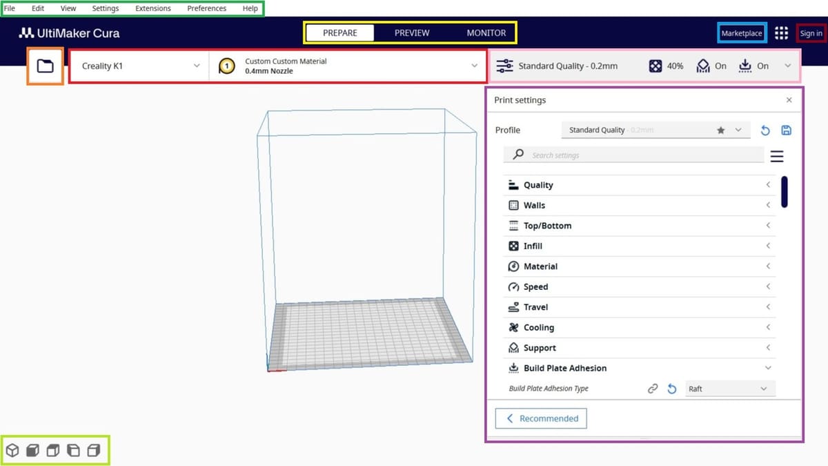Open the Raft adhesion type dropdown
Screen dimensions: 828x466
tap(731, 389)
